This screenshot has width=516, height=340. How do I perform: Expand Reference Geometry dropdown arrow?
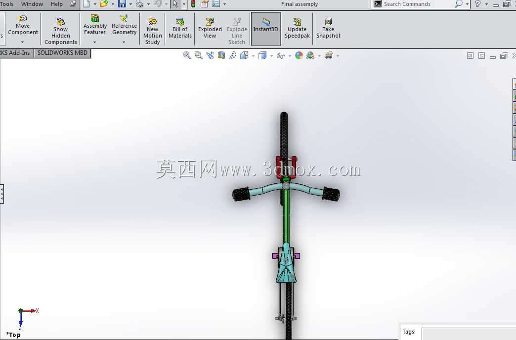[124, 42]
